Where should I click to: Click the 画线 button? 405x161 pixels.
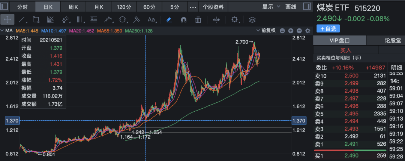click(291, 7)
